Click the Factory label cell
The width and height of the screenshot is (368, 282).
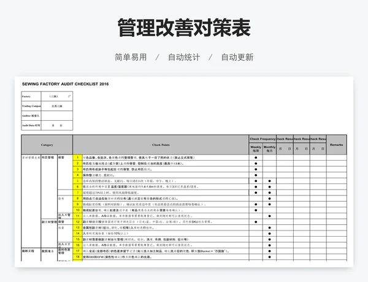pyautogui.click(x=31, y=96)
